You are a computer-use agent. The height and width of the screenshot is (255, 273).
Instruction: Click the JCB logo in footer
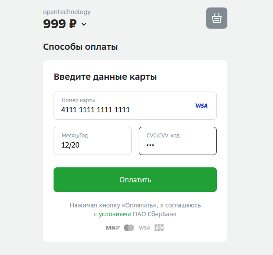coord(159,228)
